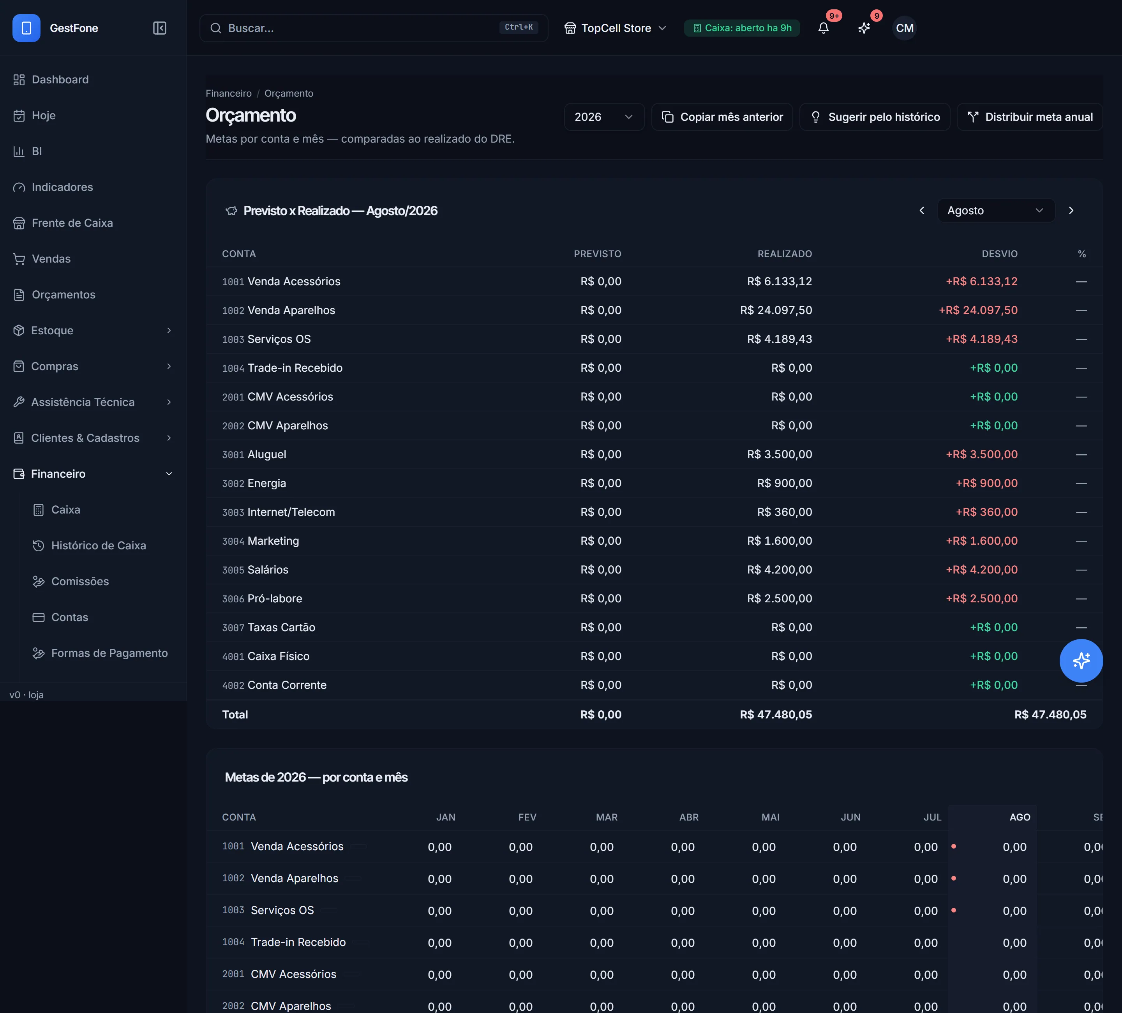Click the Buscar search field

pos(374,28)
